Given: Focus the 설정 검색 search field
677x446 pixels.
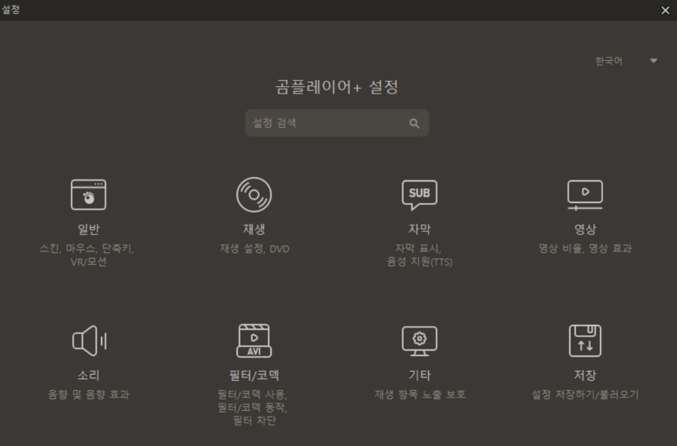Looking at the screenshot, I should [337, 123].
